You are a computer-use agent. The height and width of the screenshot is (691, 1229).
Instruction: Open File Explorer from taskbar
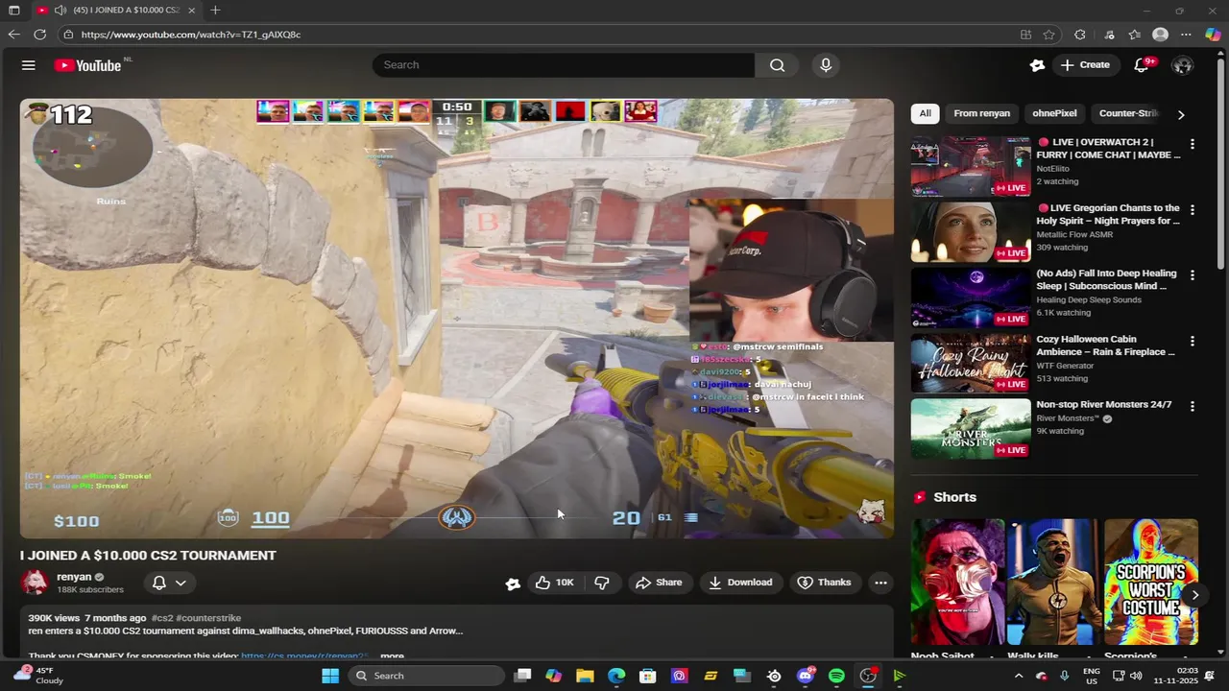(585, 676)
